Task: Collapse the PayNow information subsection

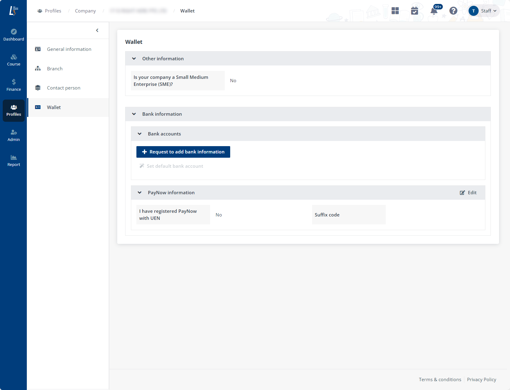Action: [x=140, y=193]
